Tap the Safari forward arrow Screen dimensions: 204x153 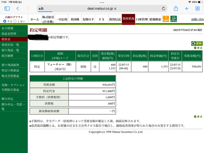27,9
